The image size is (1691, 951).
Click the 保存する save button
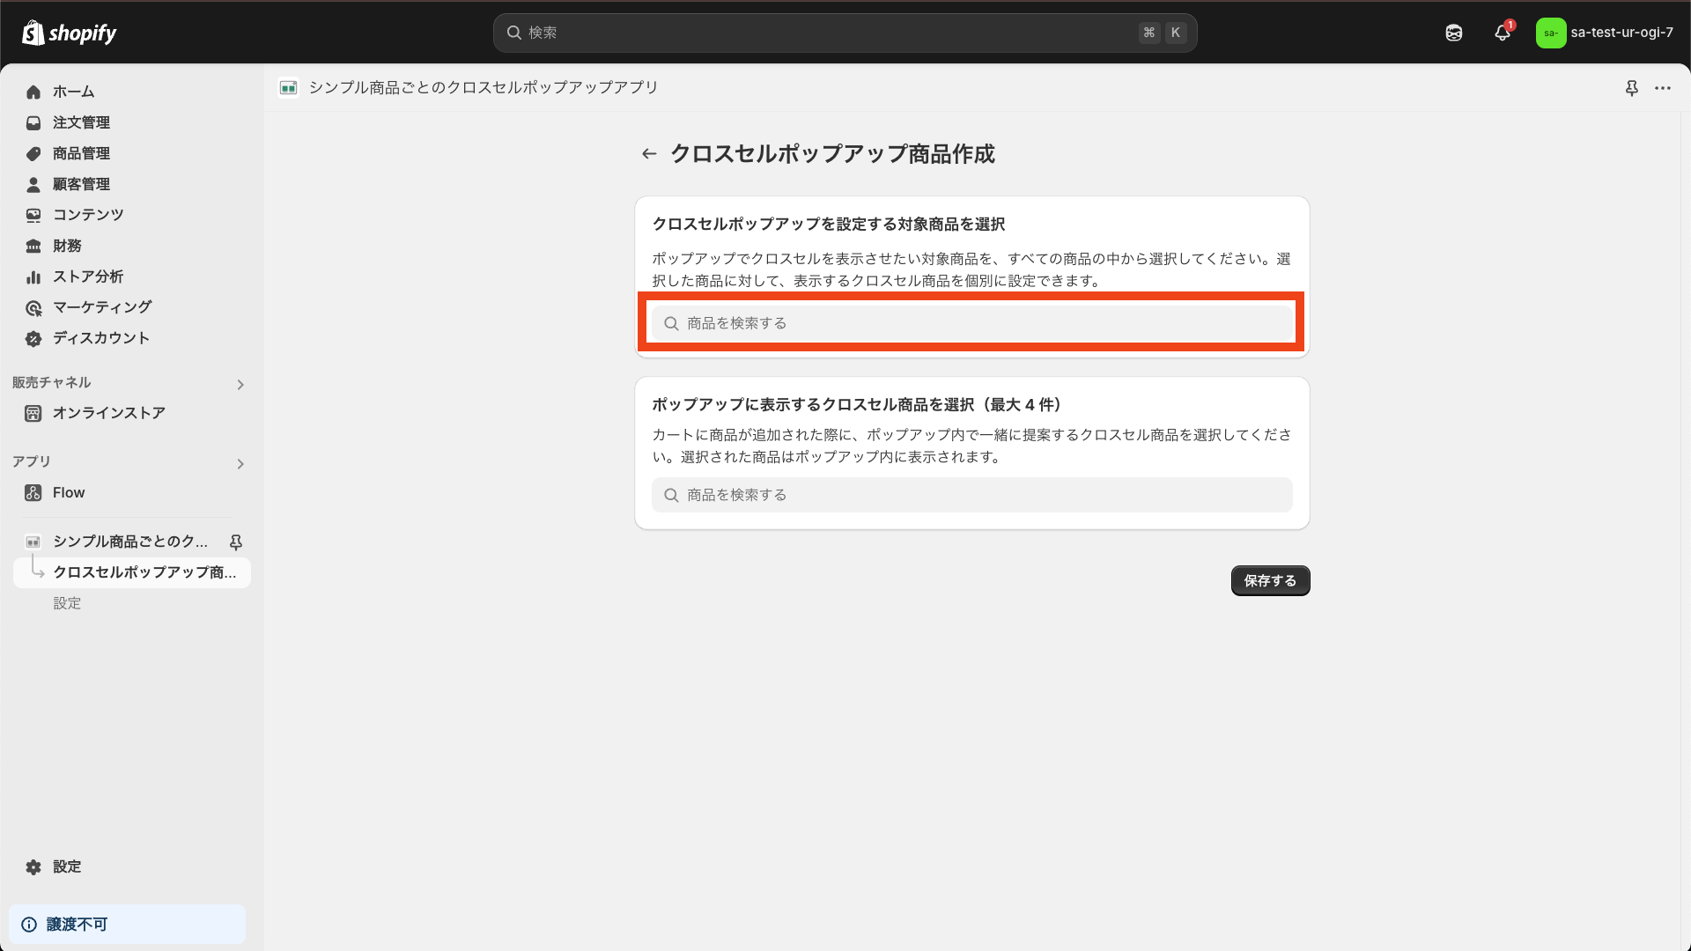[x=1269, y=580]
